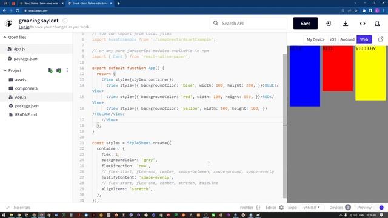This screenshot has width=388, height=218.
Task: Open the Project more options menu
Action: click(x=67, y=70)
